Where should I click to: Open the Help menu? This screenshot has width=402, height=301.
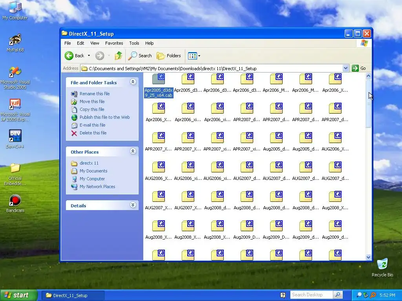pyautogui.click(x=150, y=43)
